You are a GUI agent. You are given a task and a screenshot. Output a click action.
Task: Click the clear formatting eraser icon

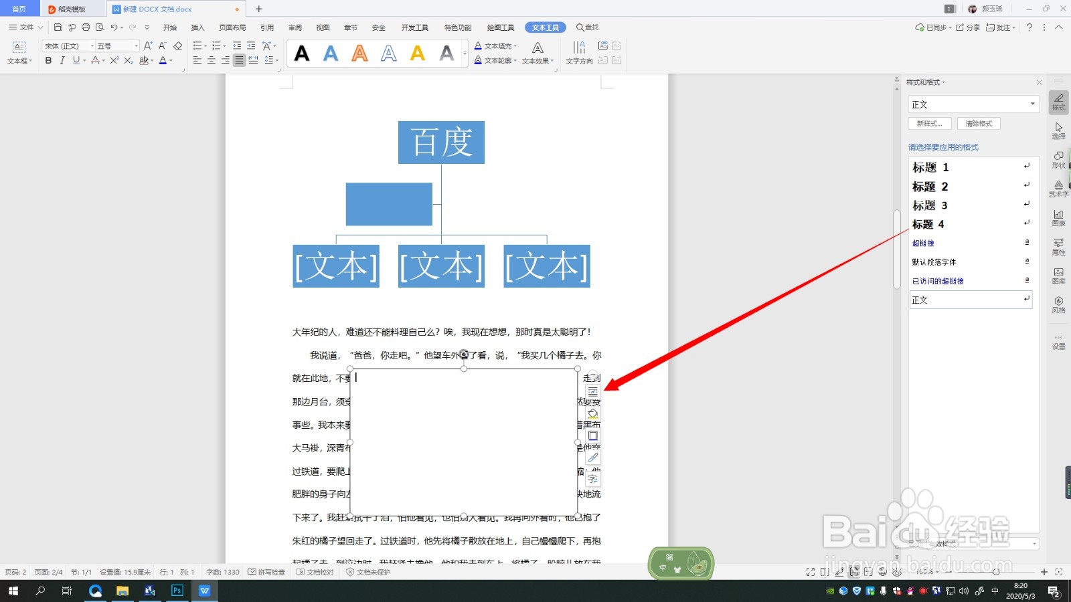(177, 45)
